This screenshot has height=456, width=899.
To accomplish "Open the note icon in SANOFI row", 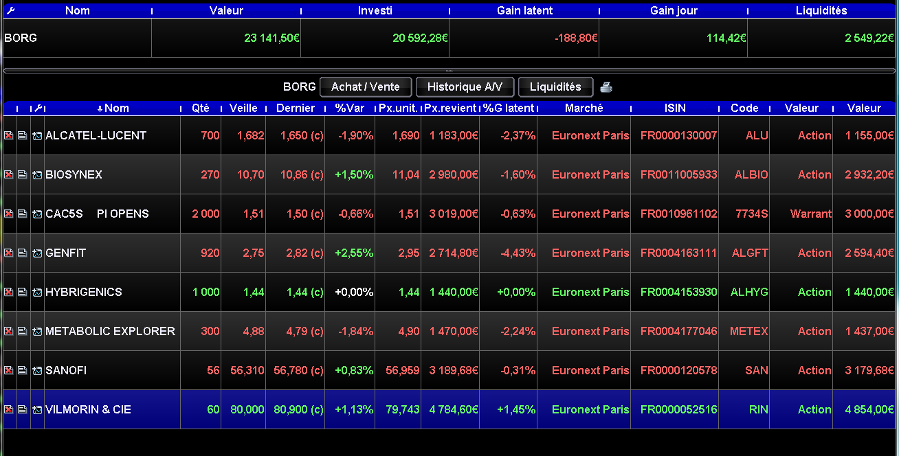I will pos(22,371).
